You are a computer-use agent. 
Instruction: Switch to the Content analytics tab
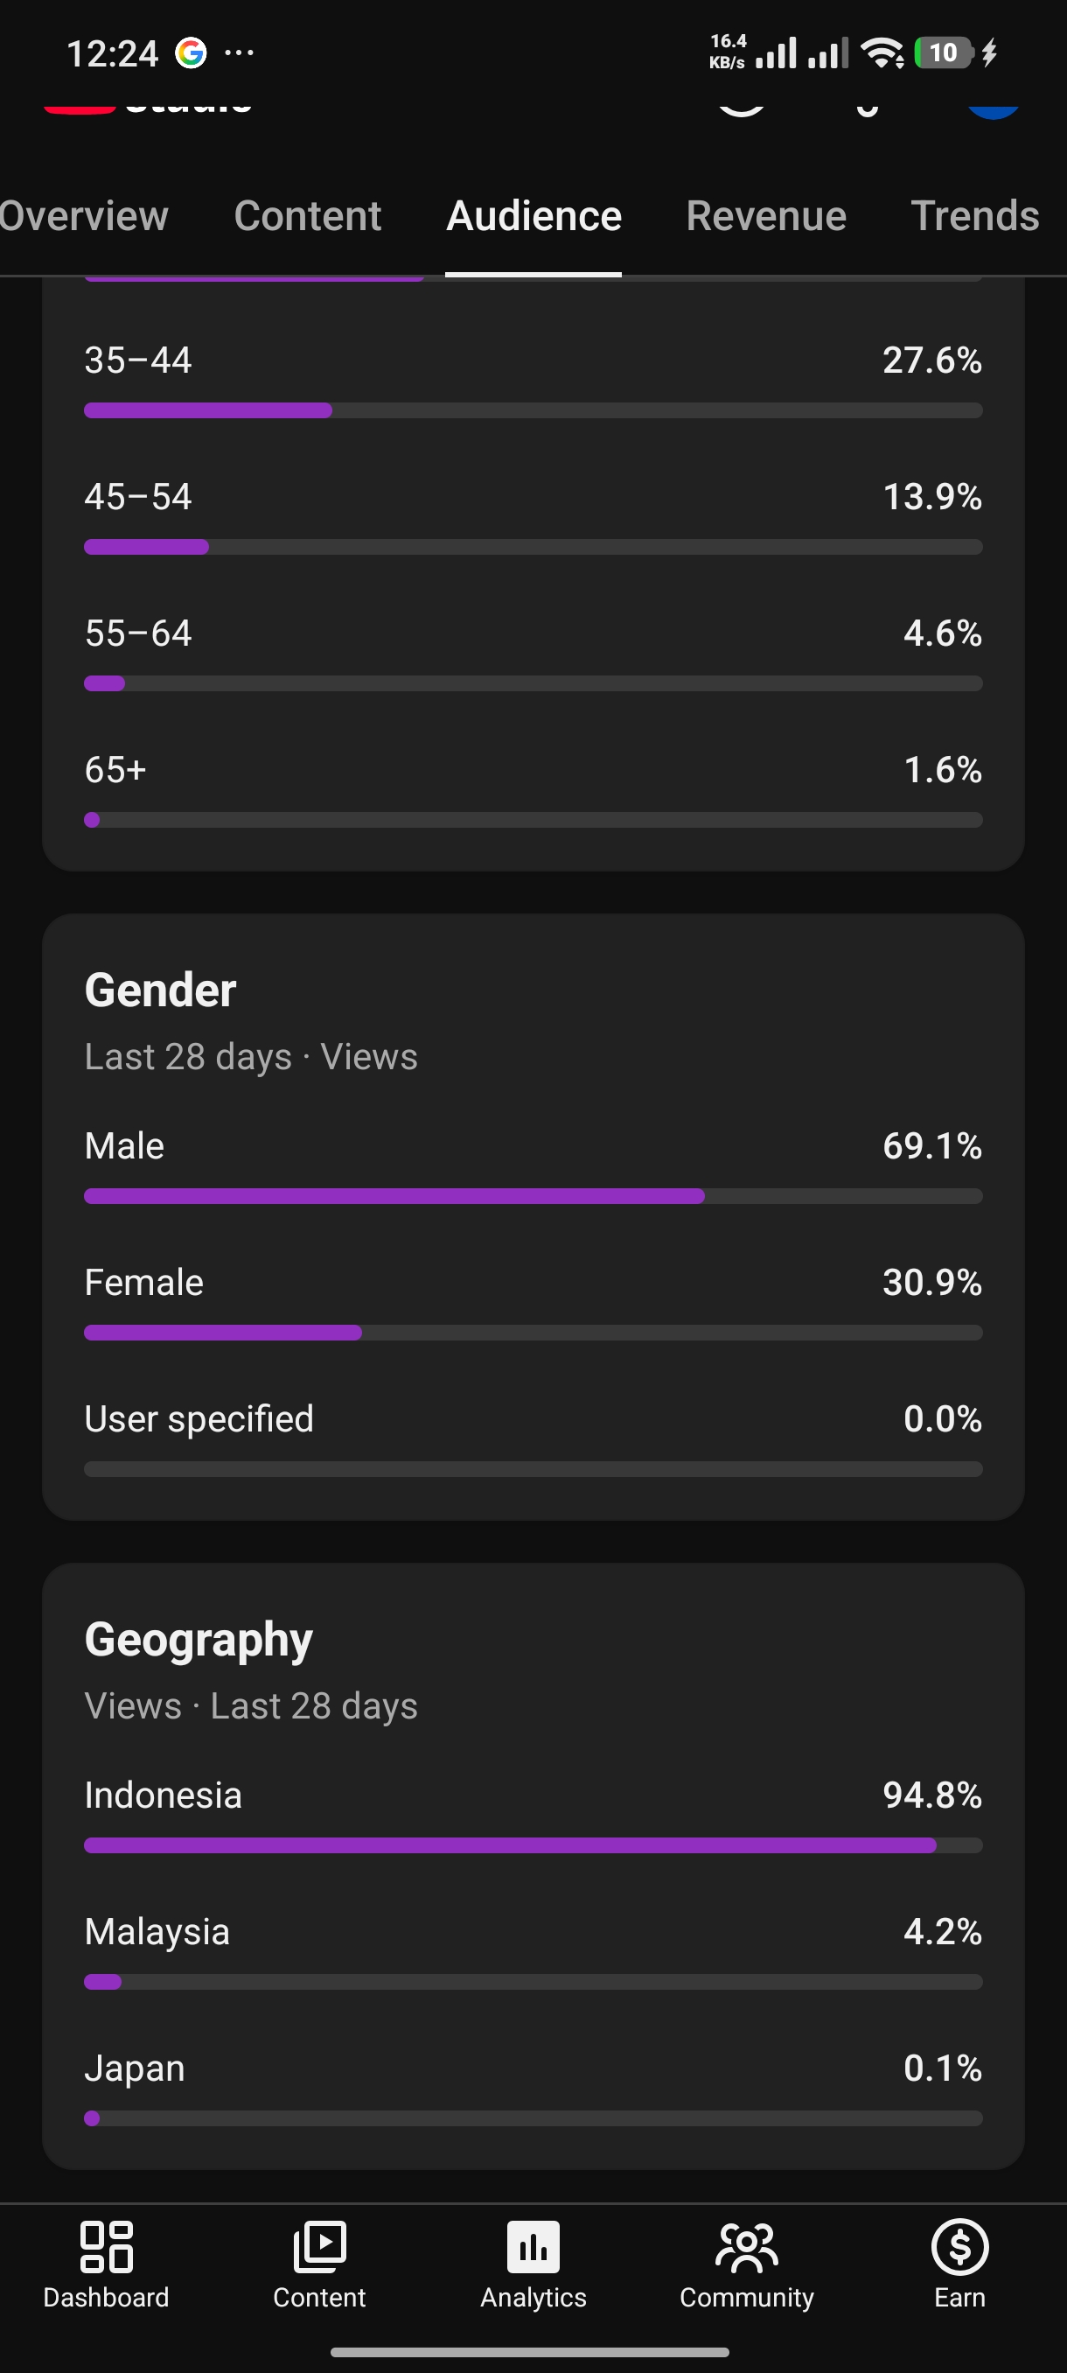pos(308,216)
